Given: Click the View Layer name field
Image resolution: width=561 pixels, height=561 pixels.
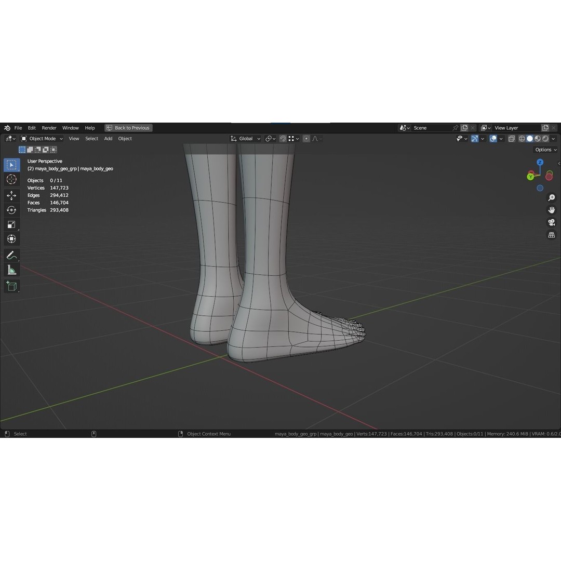Looking at the screenshot, I should [x=516, y=128].
